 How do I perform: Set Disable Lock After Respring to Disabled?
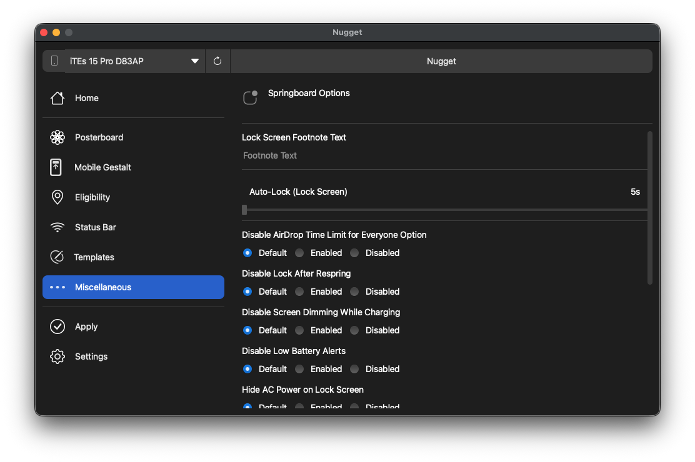(355, 292)
